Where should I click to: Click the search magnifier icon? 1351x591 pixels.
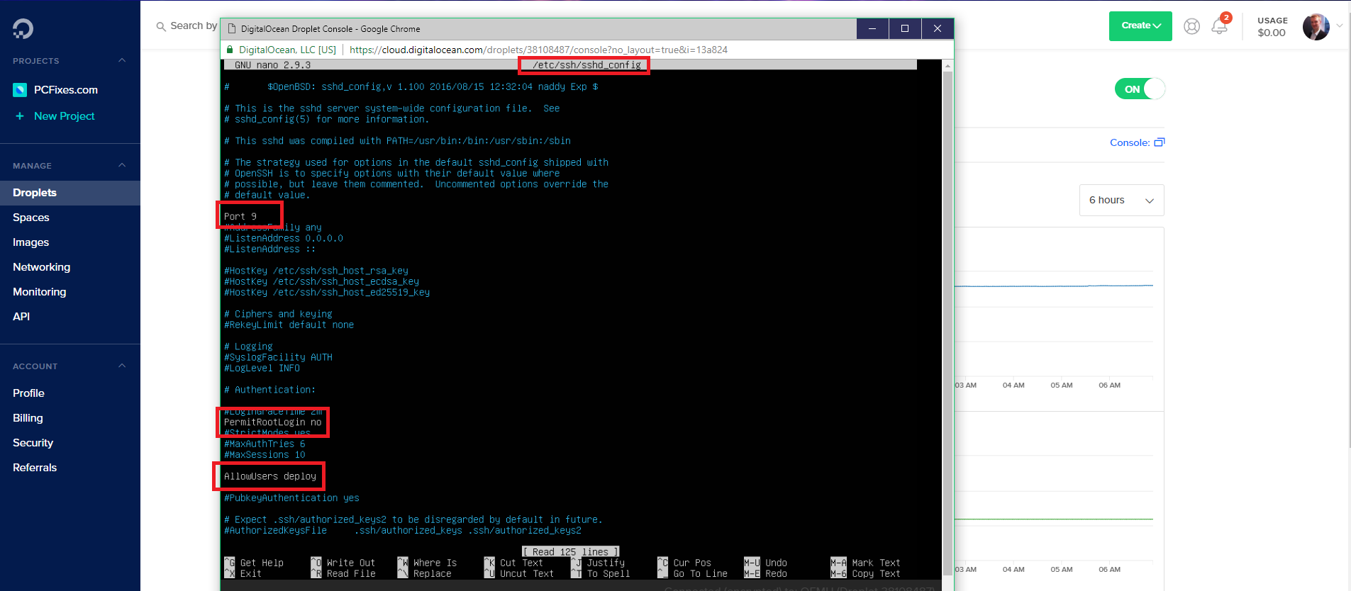pos(161,26)
